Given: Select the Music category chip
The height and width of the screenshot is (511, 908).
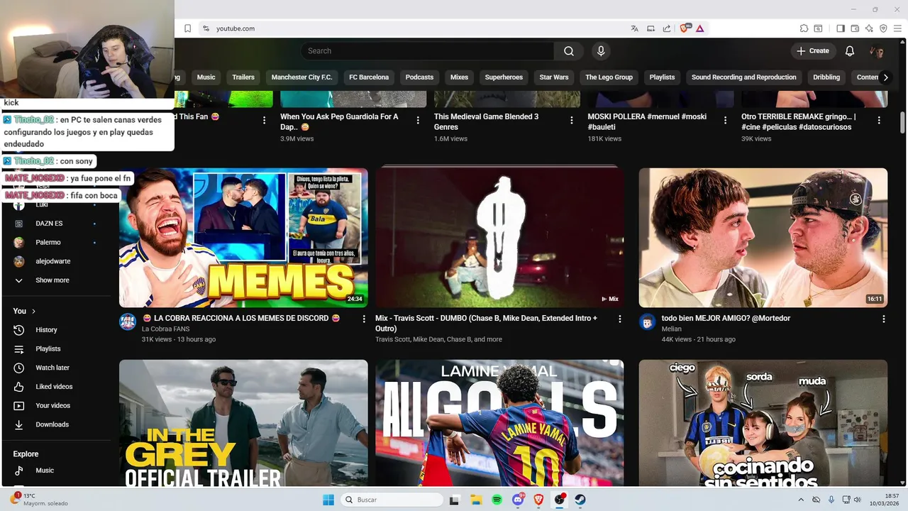Looking at the screenshot, I should click(206, 77).
